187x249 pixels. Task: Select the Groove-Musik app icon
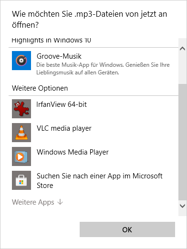(x=21, y=61)
